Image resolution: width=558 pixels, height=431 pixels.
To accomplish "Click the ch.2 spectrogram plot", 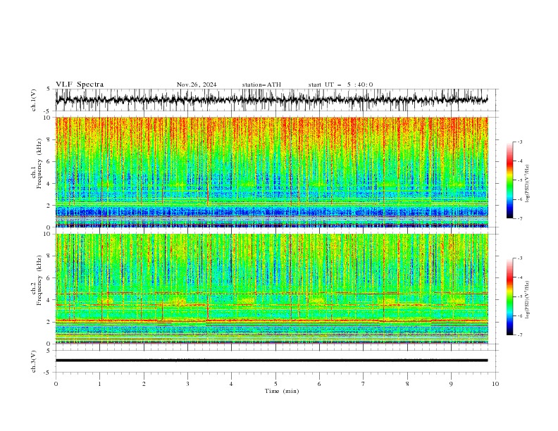I will (271, 289).
